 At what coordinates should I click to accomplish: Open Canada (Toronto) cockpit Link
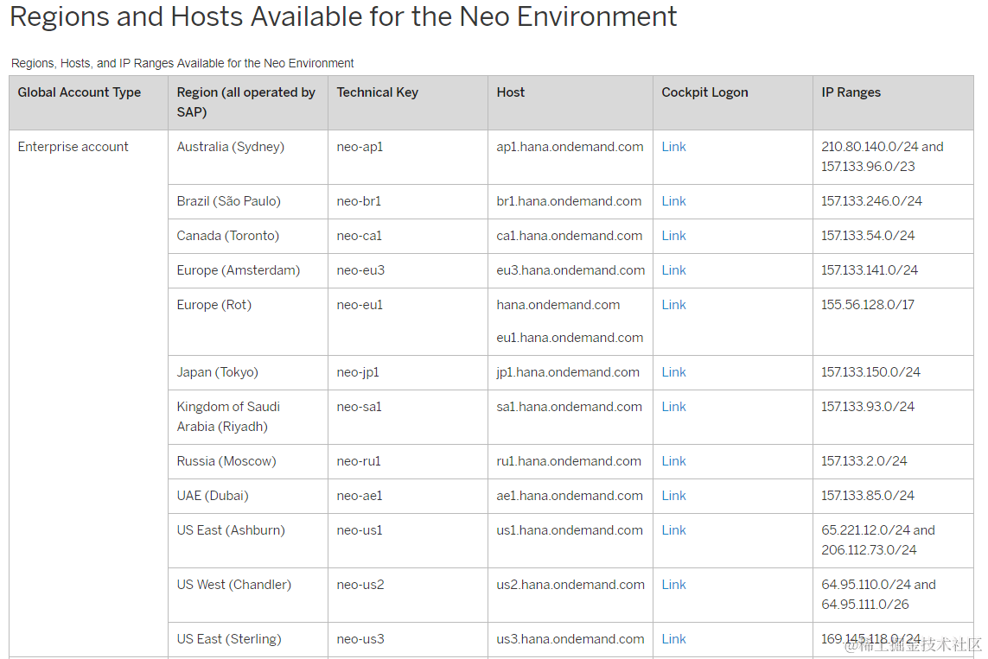(x=673, y=236)
